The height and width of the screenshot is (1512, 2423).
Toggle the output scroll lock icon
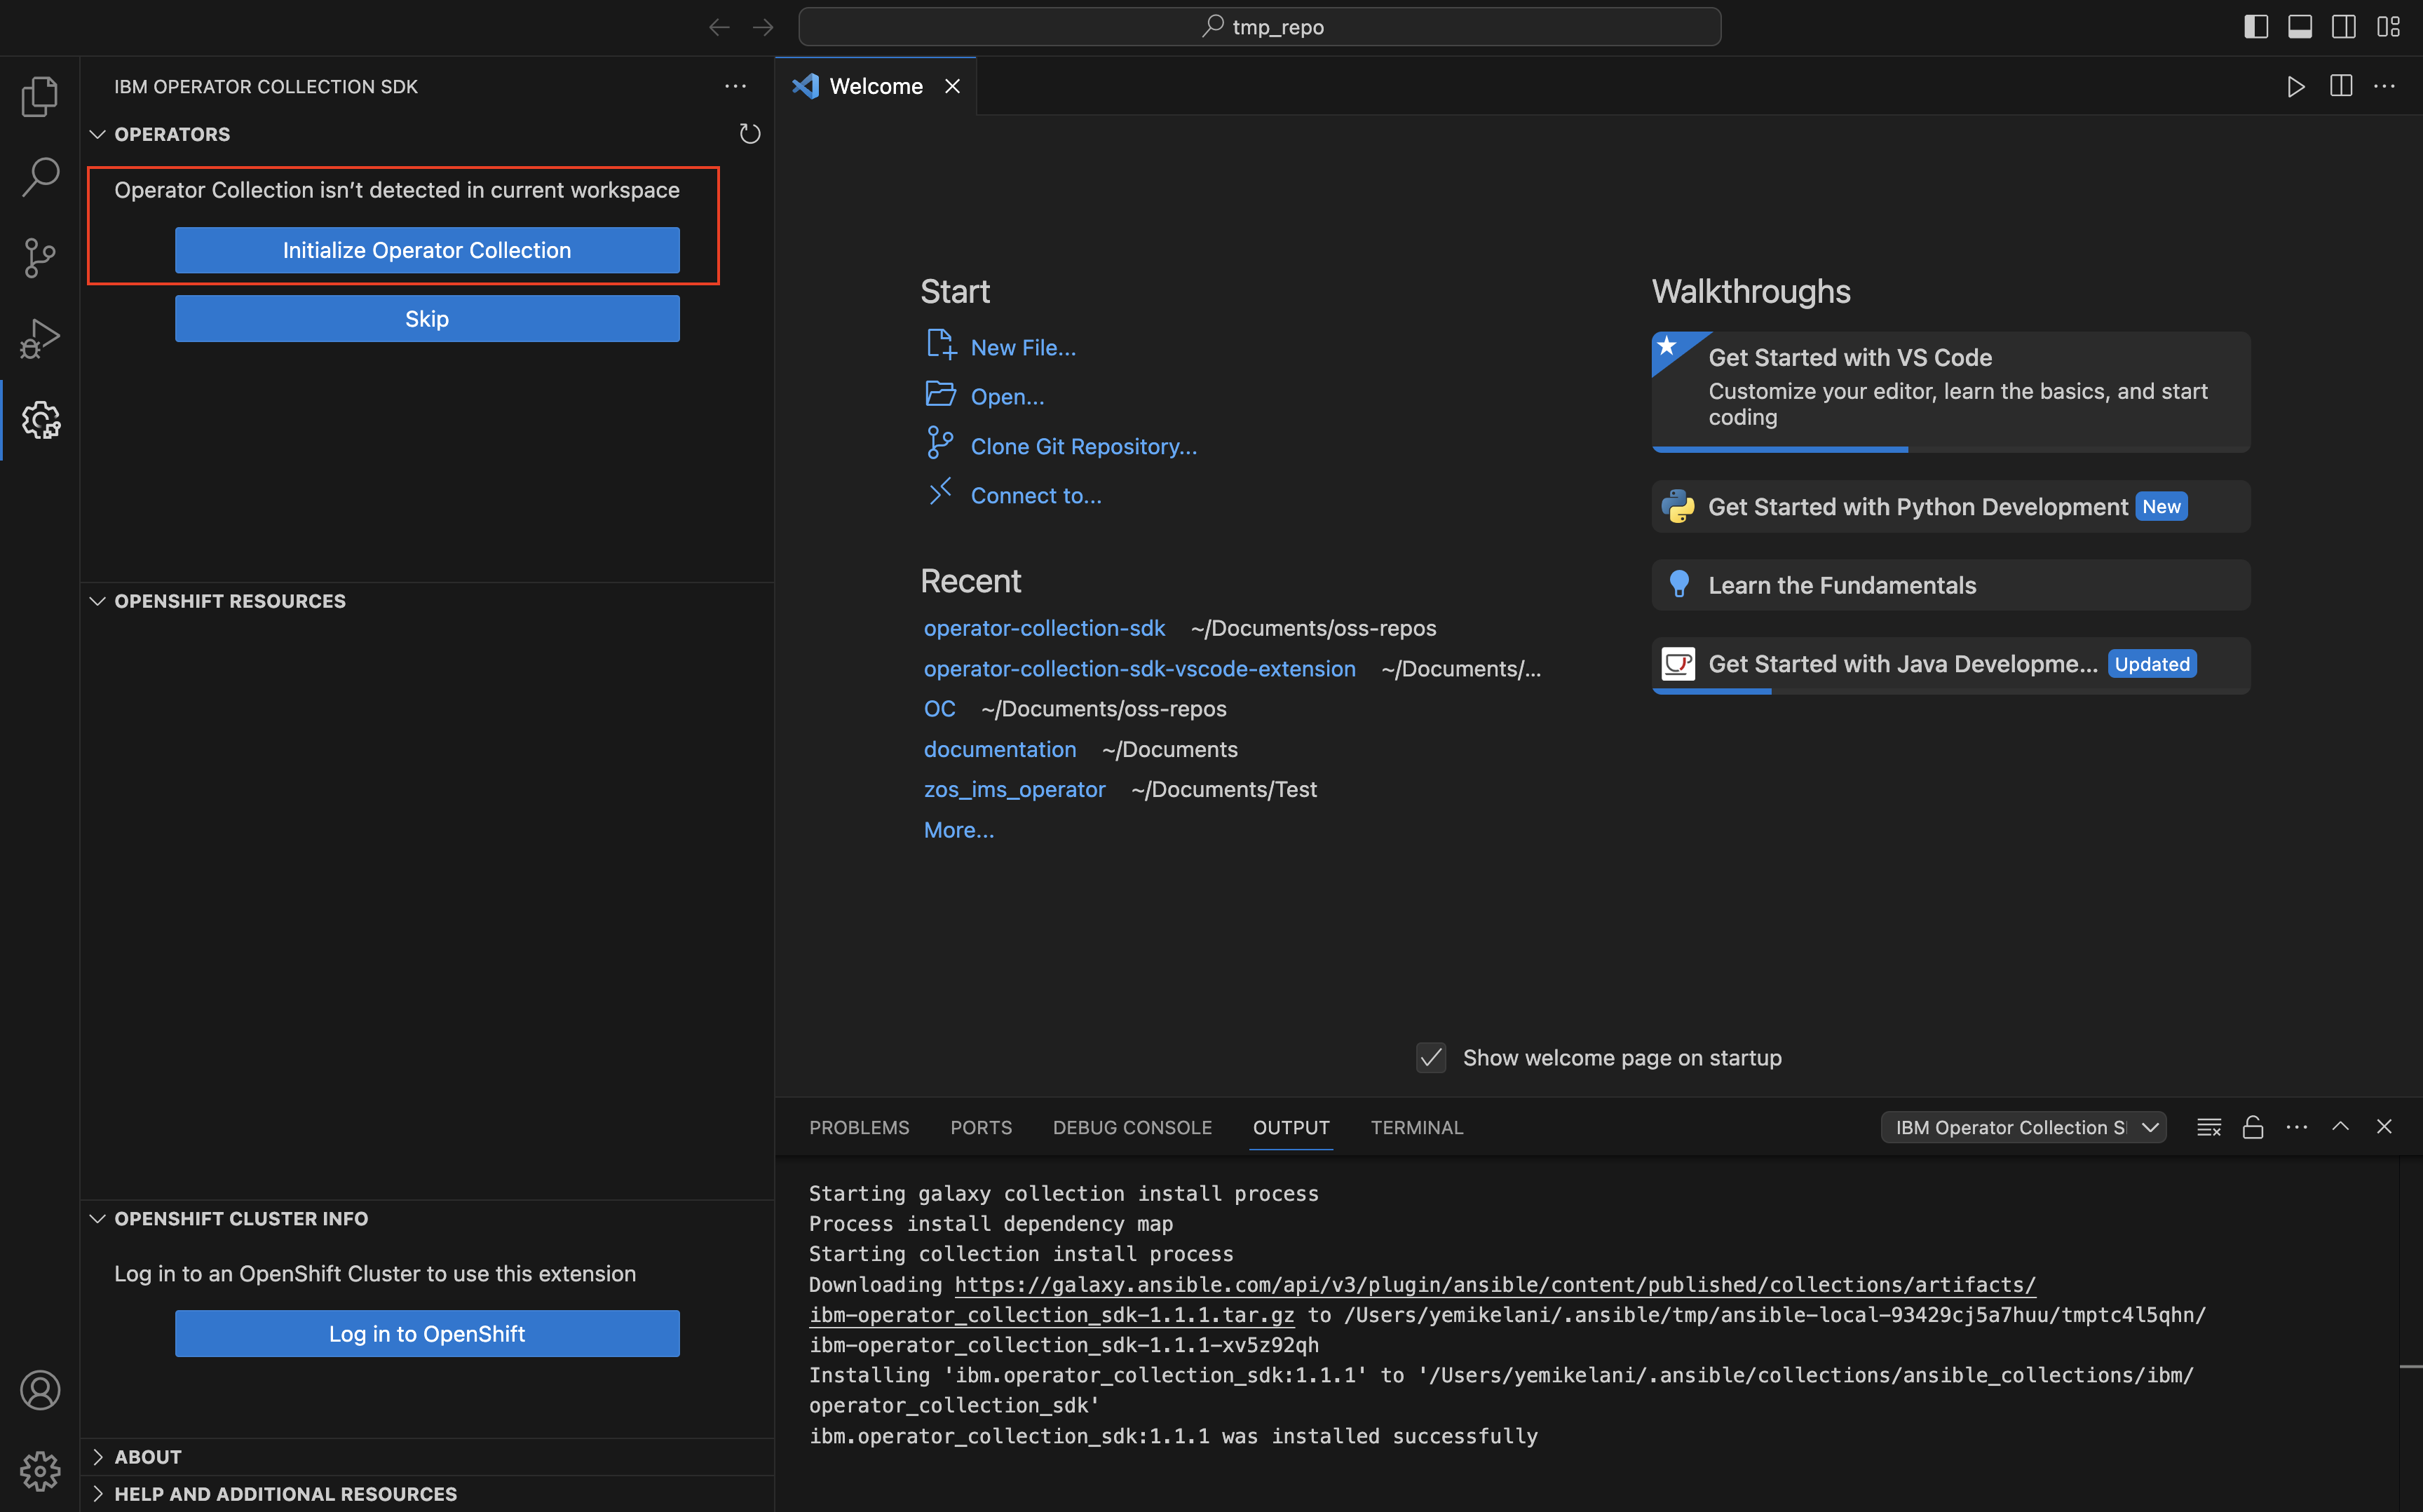point(2253,1127)
